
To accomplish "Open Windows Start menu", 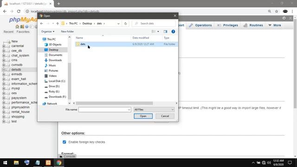I will tap(5, 163).
